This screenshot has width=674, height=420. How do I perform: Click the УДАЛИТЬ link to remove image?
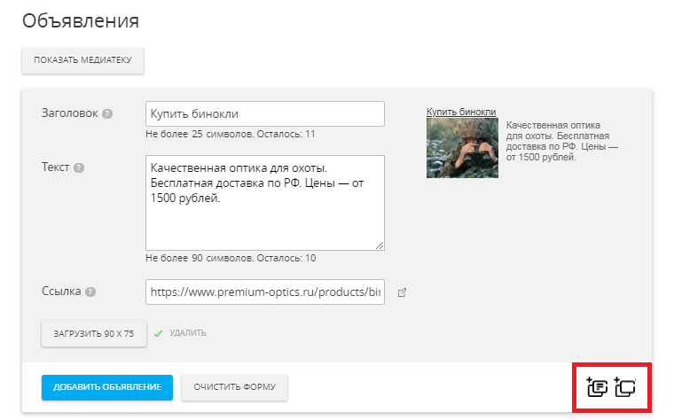(x=188, y=333)
